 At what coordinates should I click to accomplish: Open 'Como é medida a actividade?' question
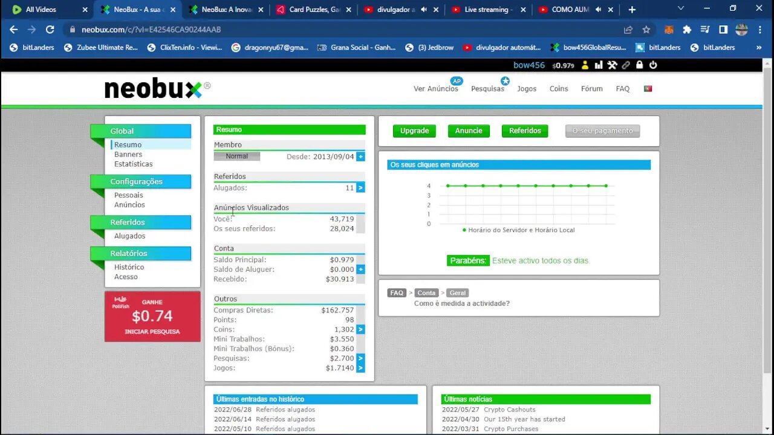click(x=462, y=303)
